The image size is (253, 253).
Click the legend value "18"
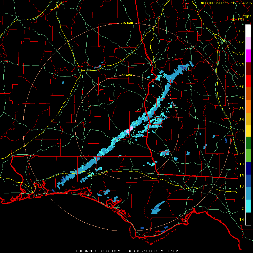pos(241,164)
